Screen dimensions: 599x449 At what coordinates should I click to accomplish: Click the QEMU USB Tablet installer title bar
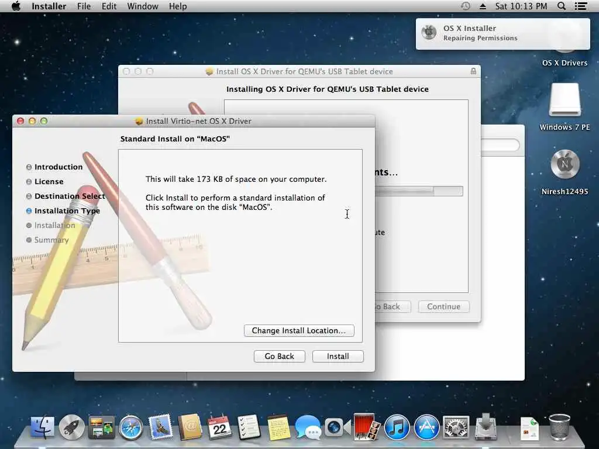[x=299, y=71]
